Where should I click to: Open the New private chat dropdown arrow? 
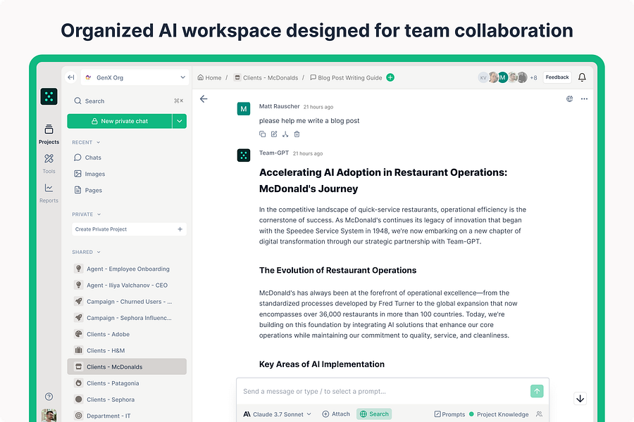click(180, 121)
